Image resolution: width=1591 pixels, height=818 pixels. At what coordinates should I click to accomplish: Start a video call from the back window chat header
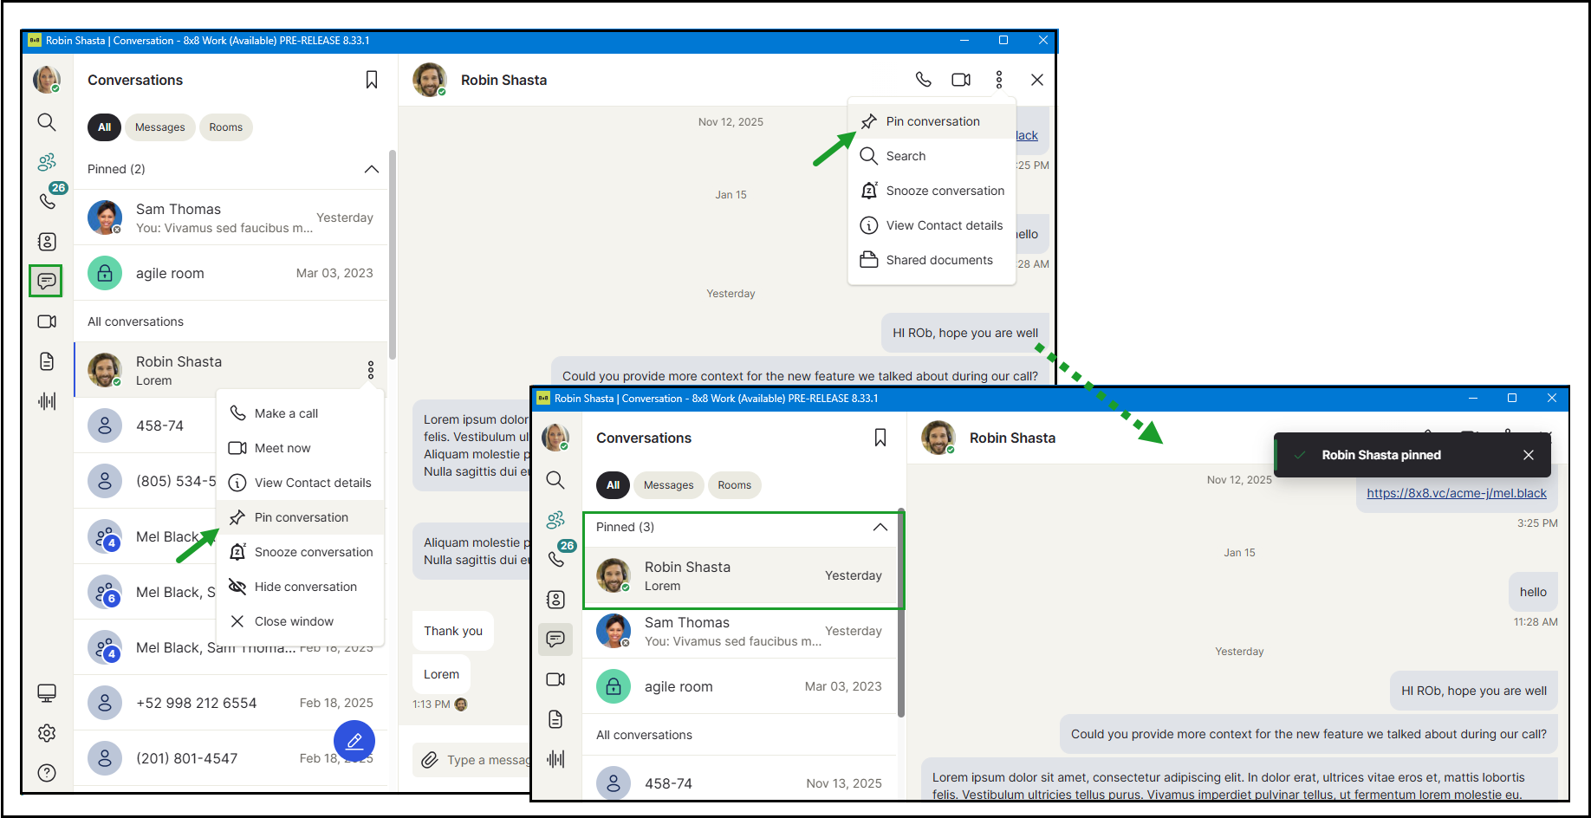(961, 80)
